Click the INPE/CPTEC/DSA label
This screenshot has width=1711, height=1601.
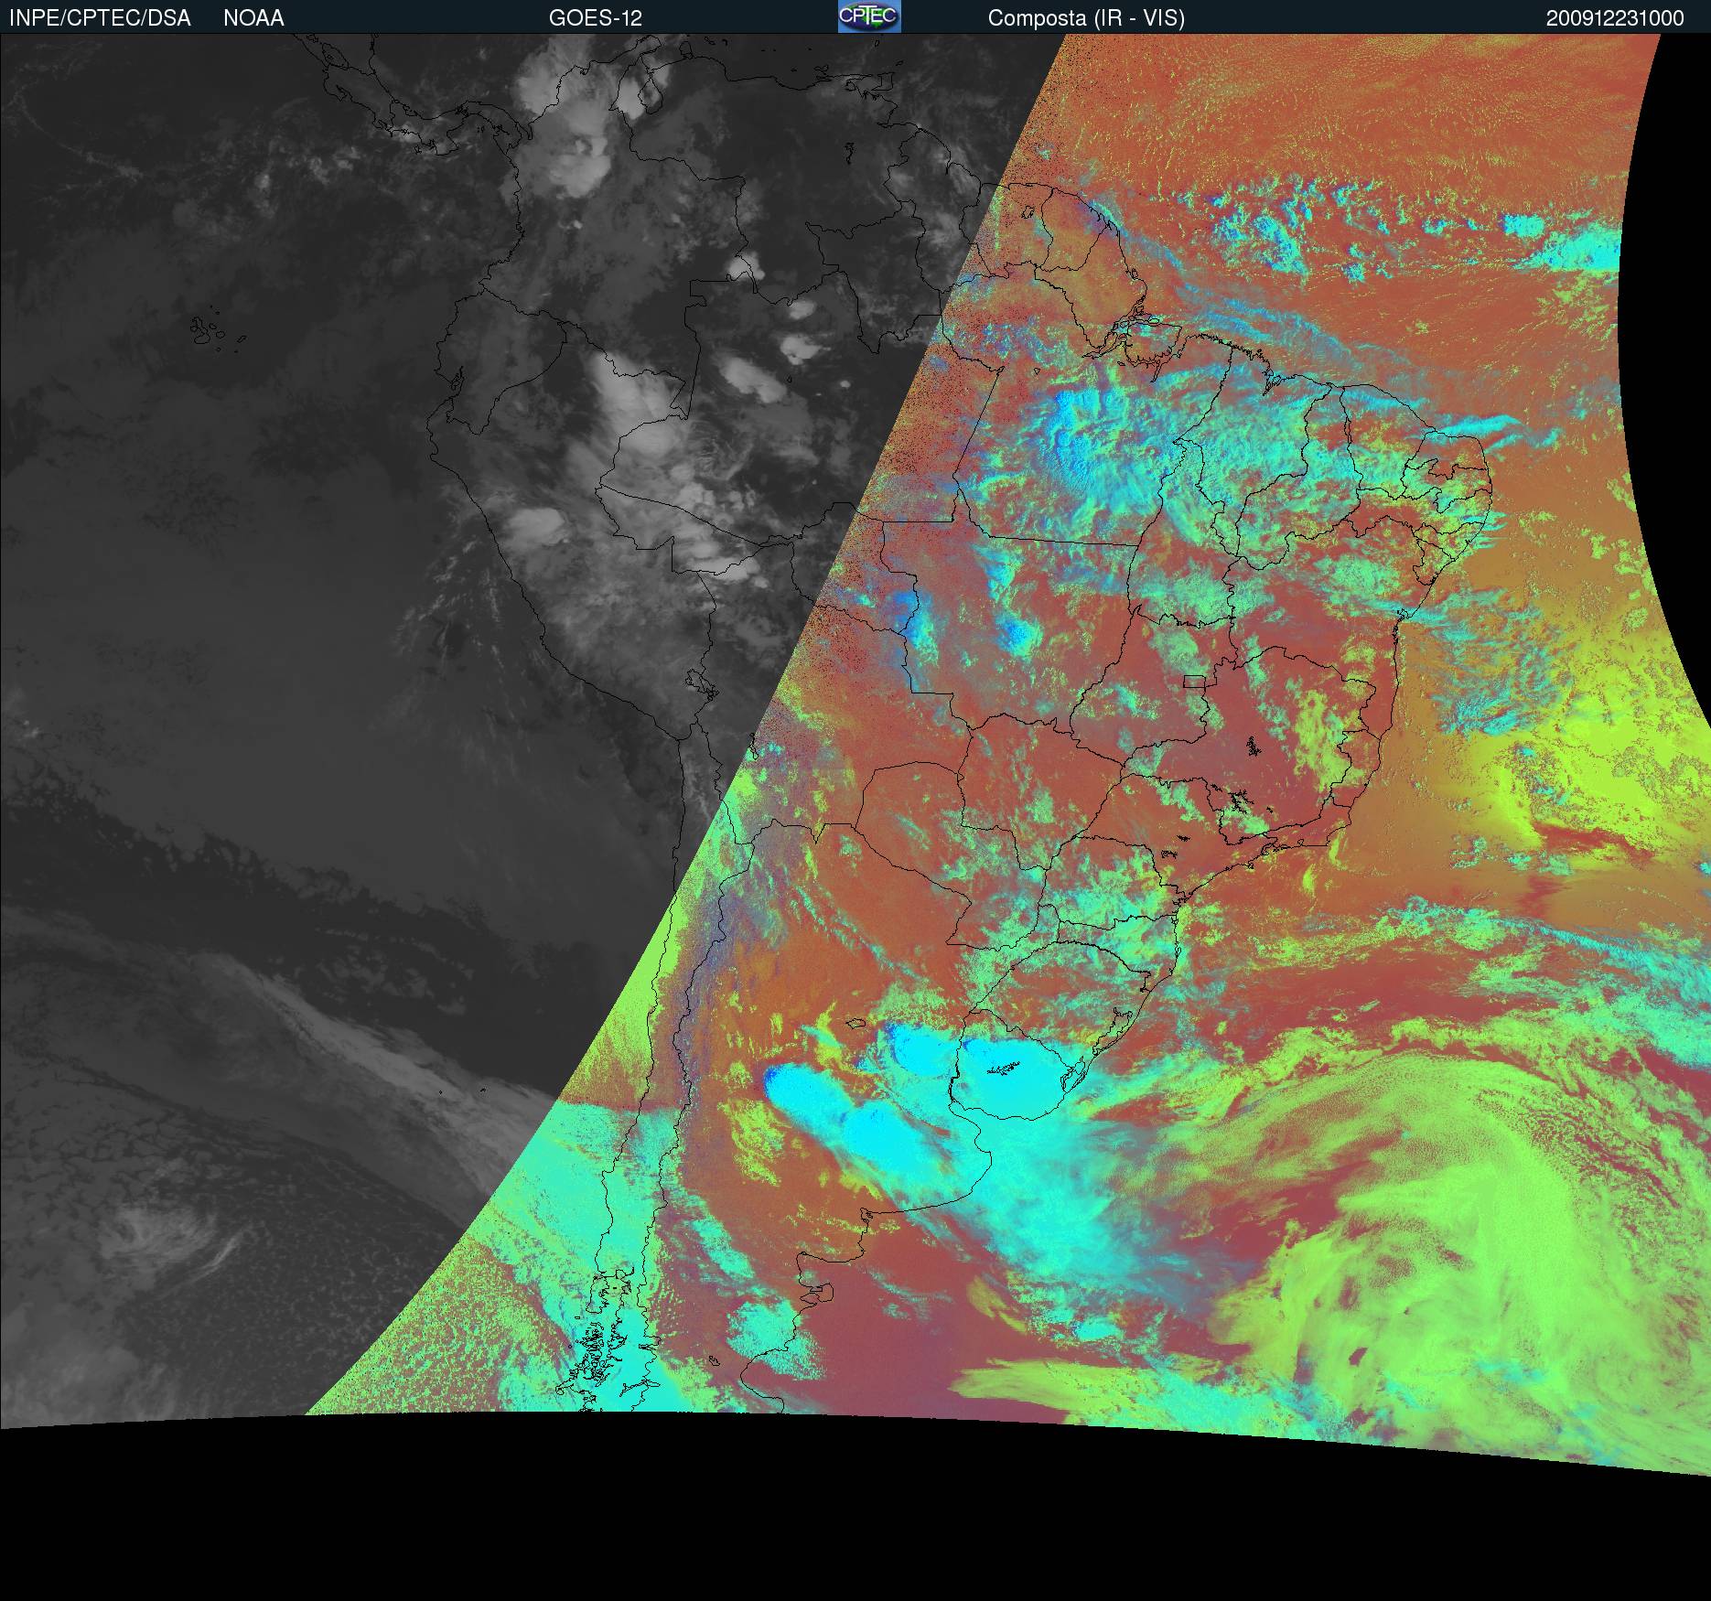(100, 18)
